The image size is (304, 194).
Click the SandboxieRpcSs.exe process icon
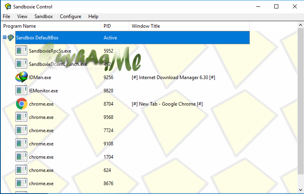(21, 51)
